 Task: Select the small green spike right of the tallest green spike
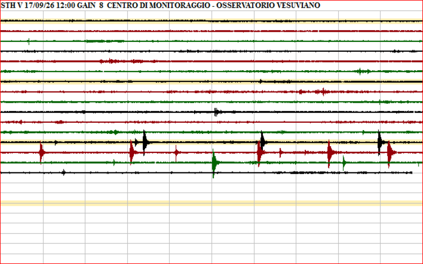click(x=344, y=162)
